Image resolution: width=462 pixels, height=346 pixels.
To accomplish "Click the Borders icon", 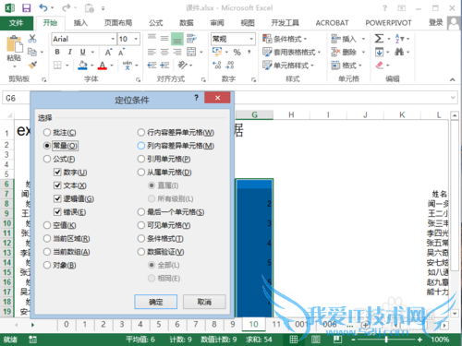I will [57, 65].
